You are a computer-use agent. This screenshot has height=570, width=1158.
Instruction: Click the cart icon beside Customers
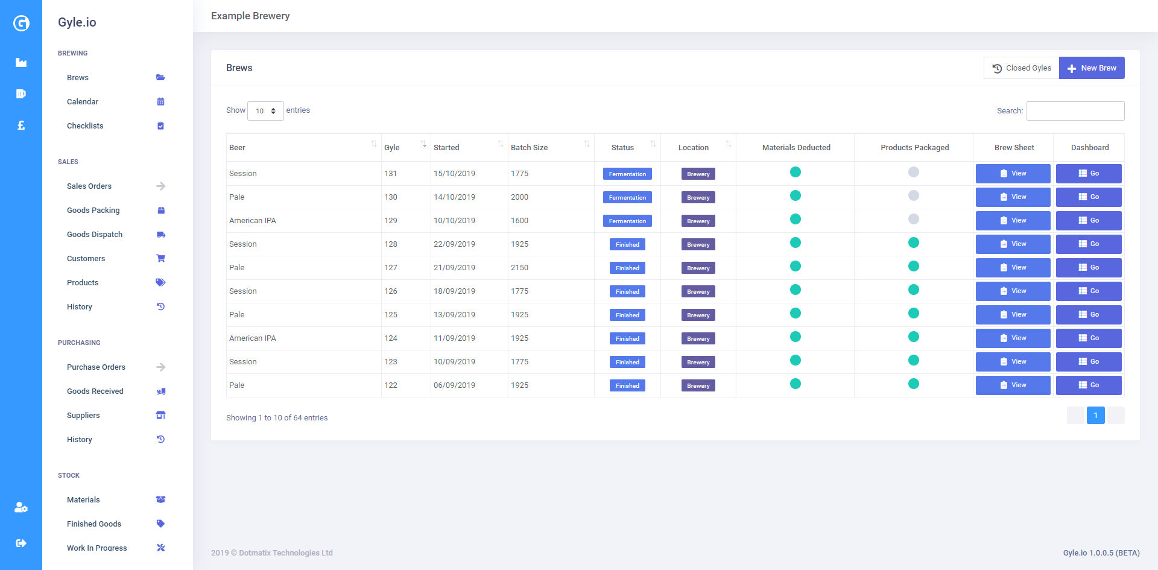click(160, 259)
